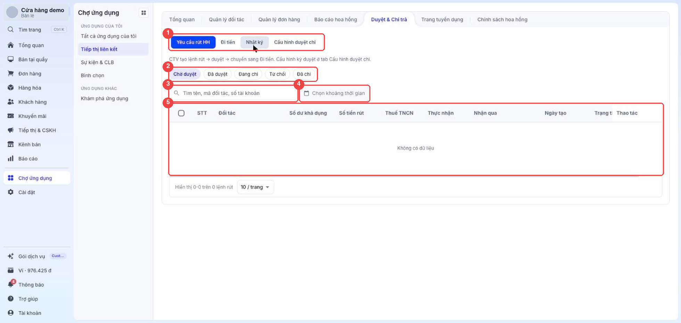This screenshot has width=681, height=323.
Task: Click the Bán tại quầy monitor icon
Action: 11,59
